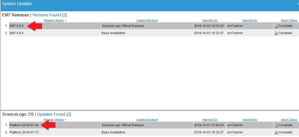Open import log icon for EM7 8.9.0
Screen dimensions: 299x137
[276, 33]
